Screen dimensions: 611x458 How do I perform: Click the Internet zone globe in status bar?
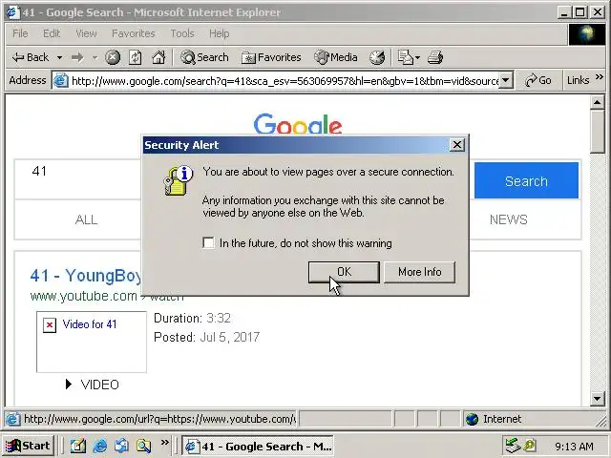coord(472,420)
